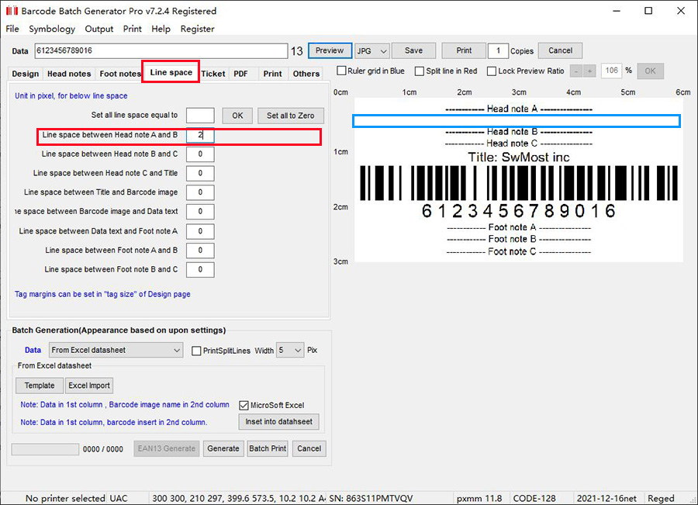Click Head note C and Title spacing field

pos(200,173)
